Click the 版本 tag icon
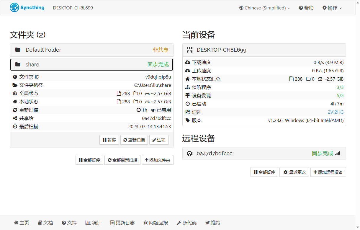The width and height of the screenshot is (360, 230). [x=188, y=120]
